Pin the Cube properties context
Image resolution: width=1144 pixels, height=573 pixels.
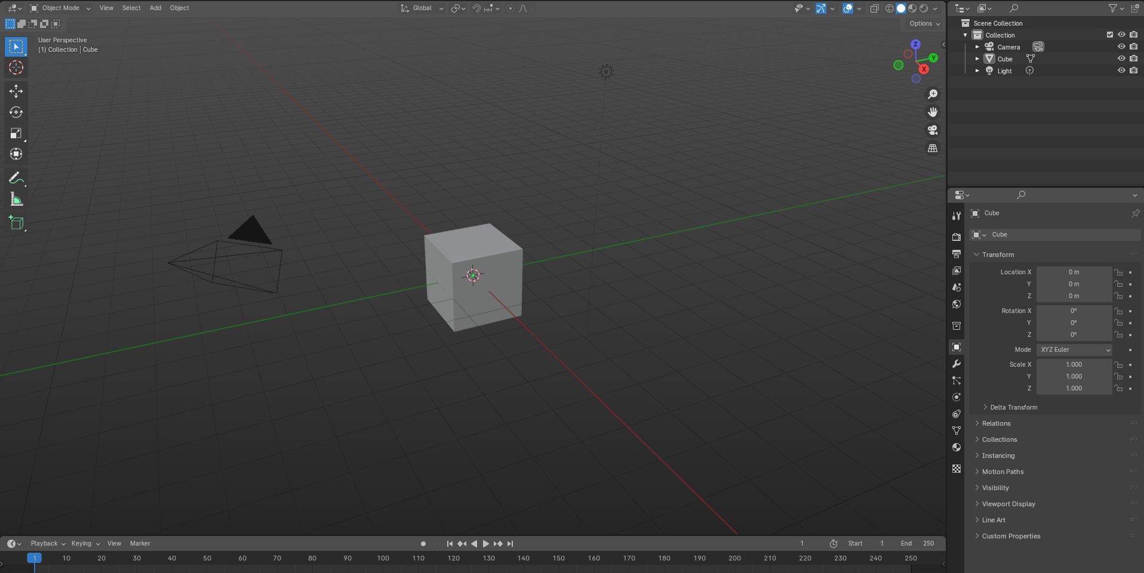(1135, 213)
